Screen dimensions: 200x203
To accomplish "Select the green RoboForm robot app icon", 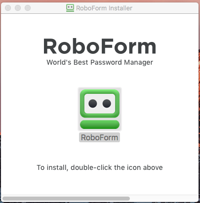I will click(100, 109).
